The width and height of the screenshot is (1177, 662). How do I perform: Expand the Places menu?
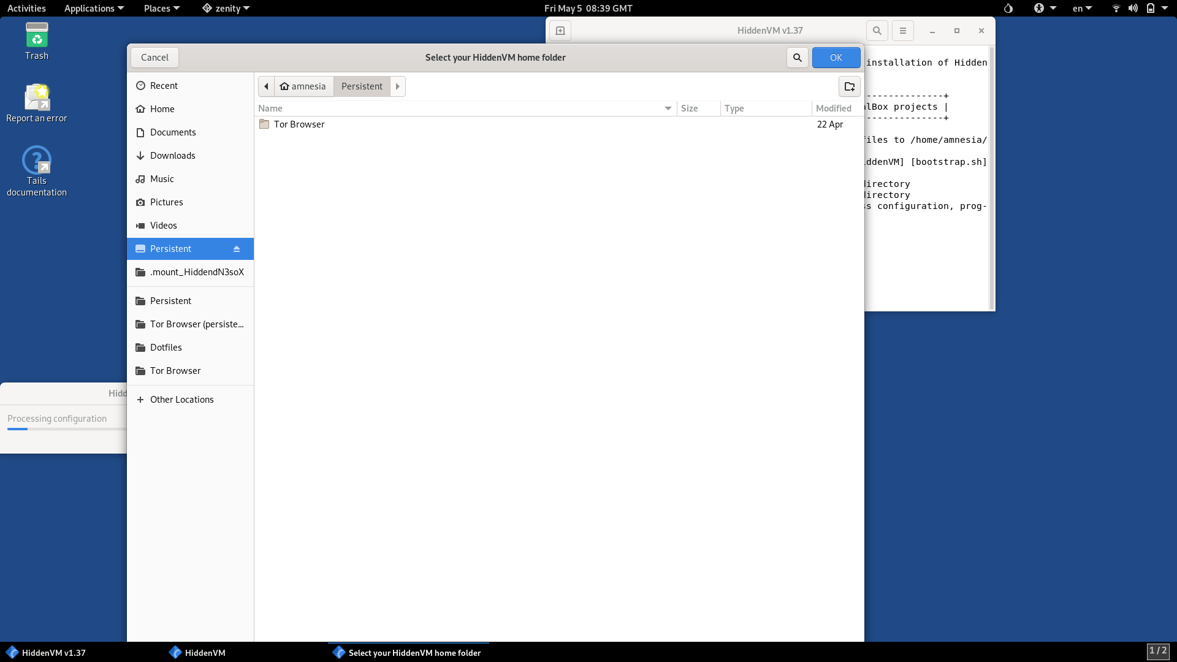click(x=161, y=8)
